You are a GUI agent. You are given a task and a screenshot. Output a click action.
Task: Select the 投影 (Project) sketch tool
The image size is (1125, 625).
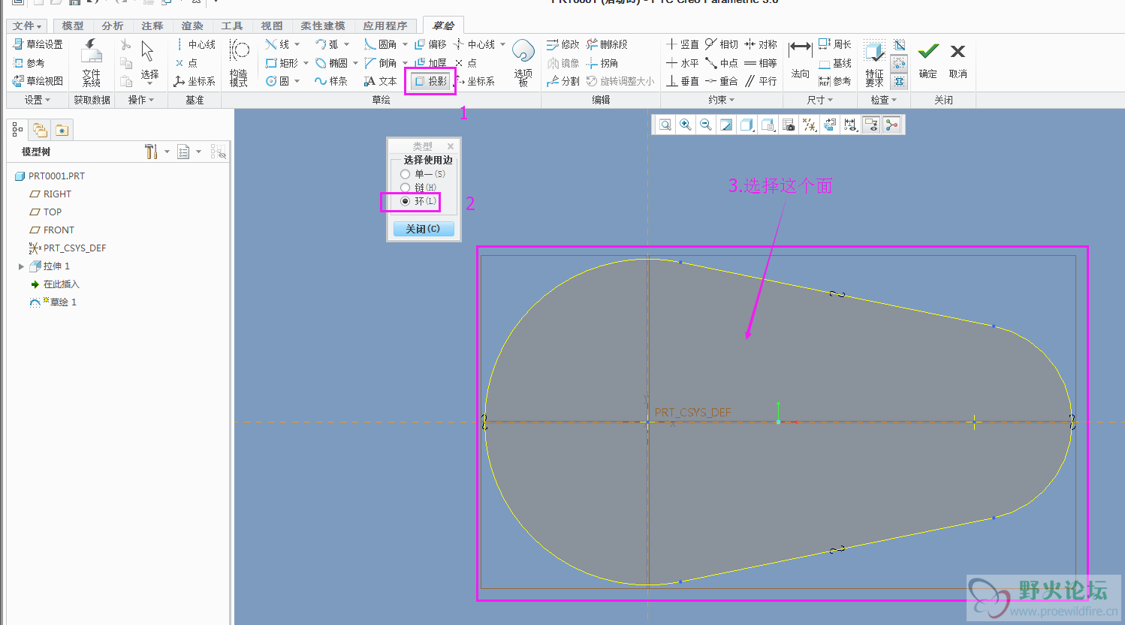pos(431,81)
